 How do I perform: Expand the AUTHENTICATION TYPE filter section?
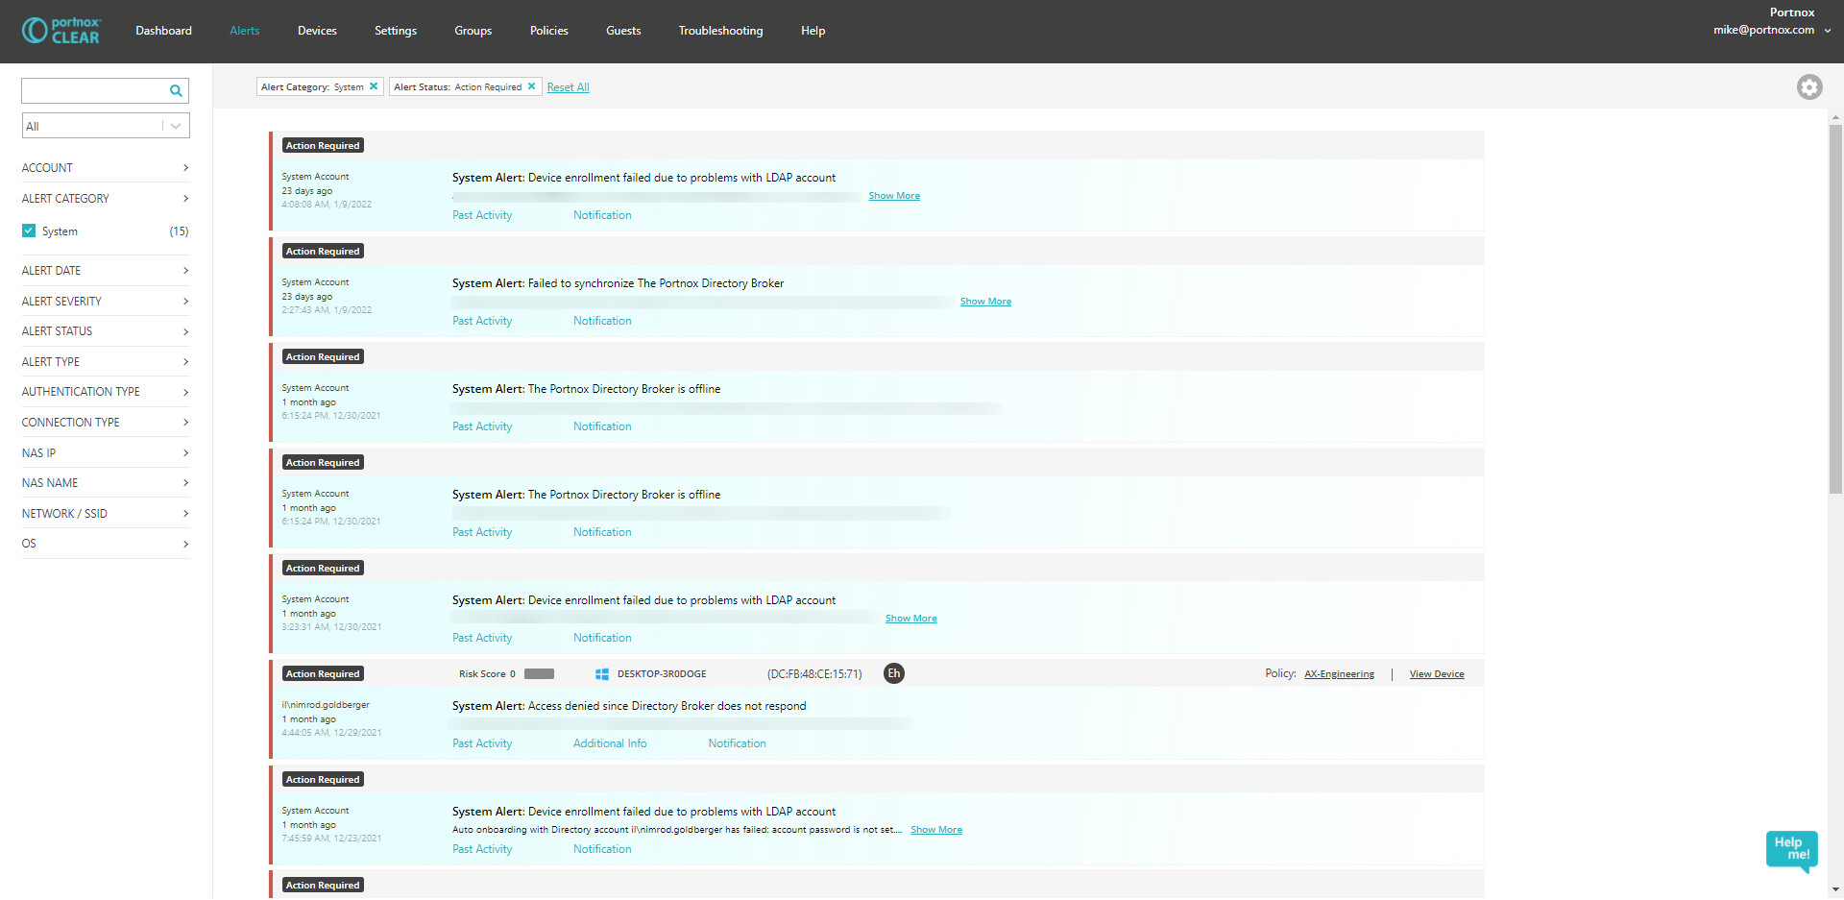106,392
